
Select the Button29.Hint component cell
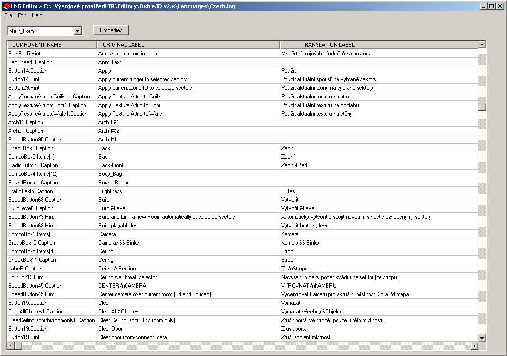pyautogui.click(x=52, y=88)
